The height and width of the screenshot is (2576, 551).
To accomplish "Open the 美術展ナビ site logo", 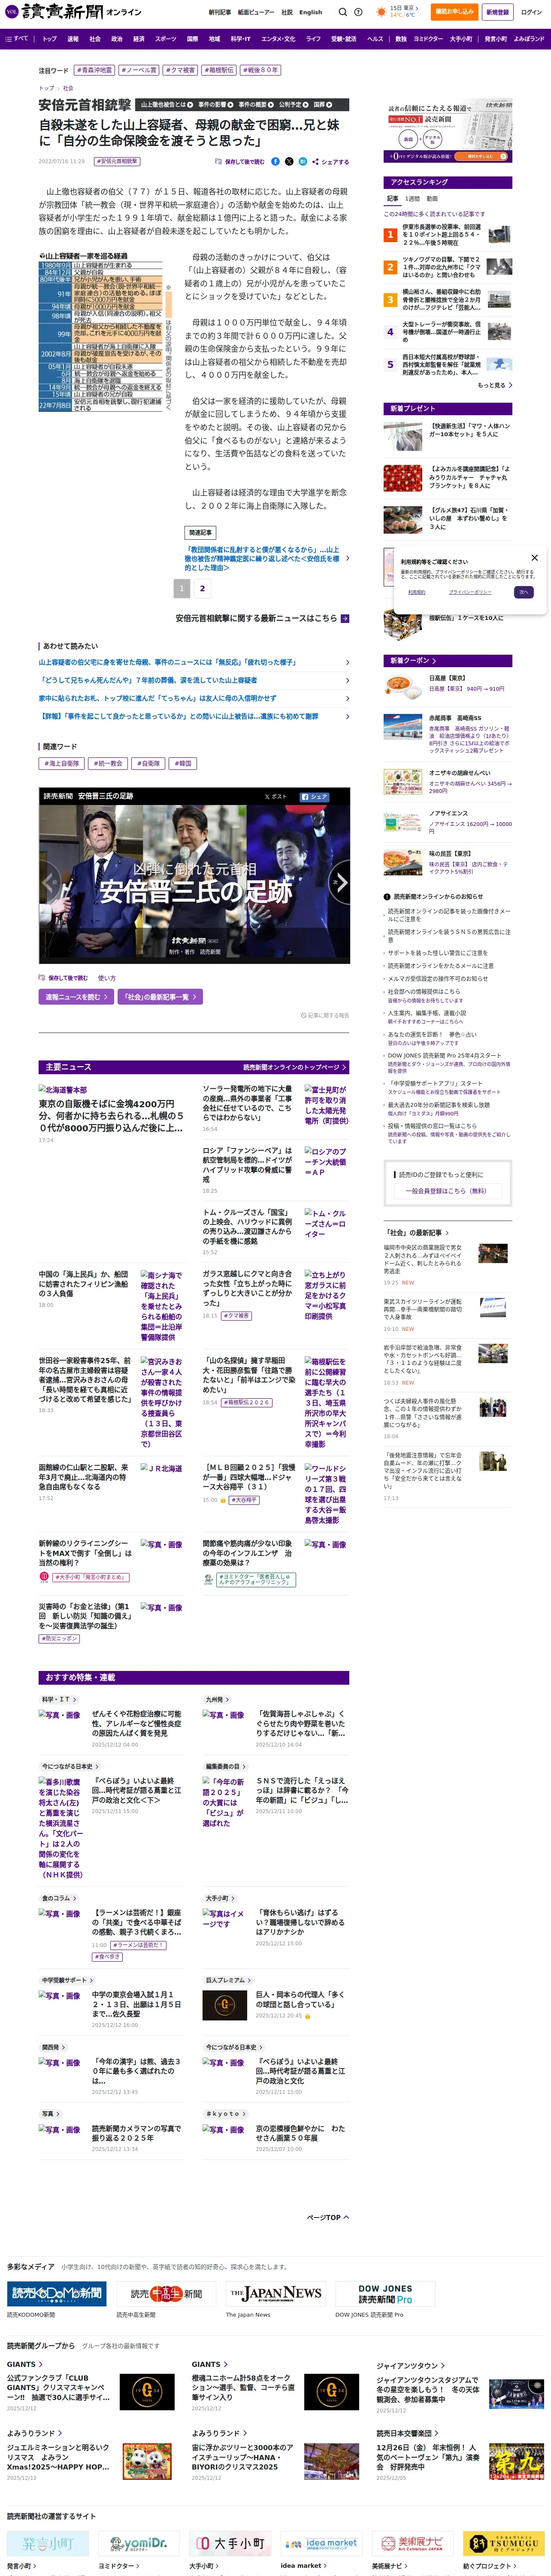I will (x=412, y=2543).
